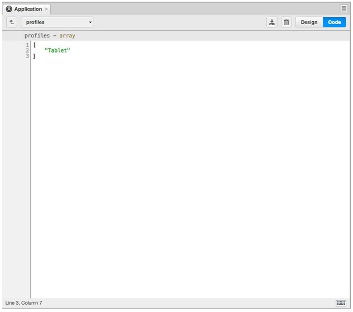The height and width of the screenshot is (312, 353).
Task: Click line number 1 in the gutter
Action: pos(27,45)
